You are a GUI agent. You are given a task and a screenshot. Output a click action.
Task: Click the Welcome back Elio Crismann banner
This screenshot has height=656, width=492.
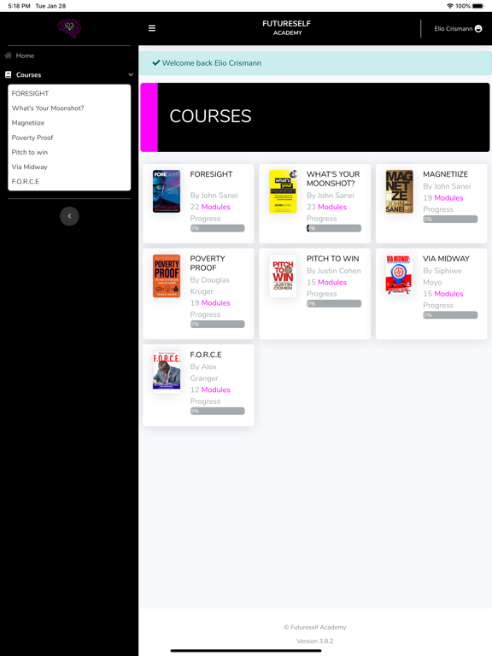(315, 63)
